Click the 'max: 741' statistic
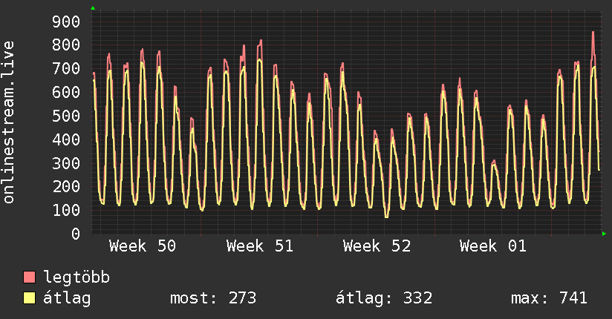The width and height of the screenshot is (612, 319). click(549, 298)
